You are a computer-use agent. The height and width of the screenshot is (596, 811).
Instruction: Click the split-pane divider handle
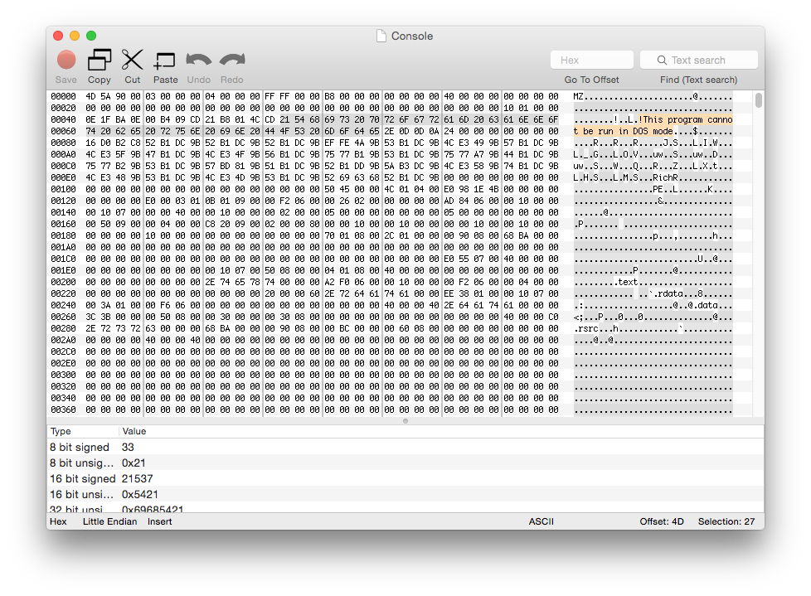[x=405, y=421]
